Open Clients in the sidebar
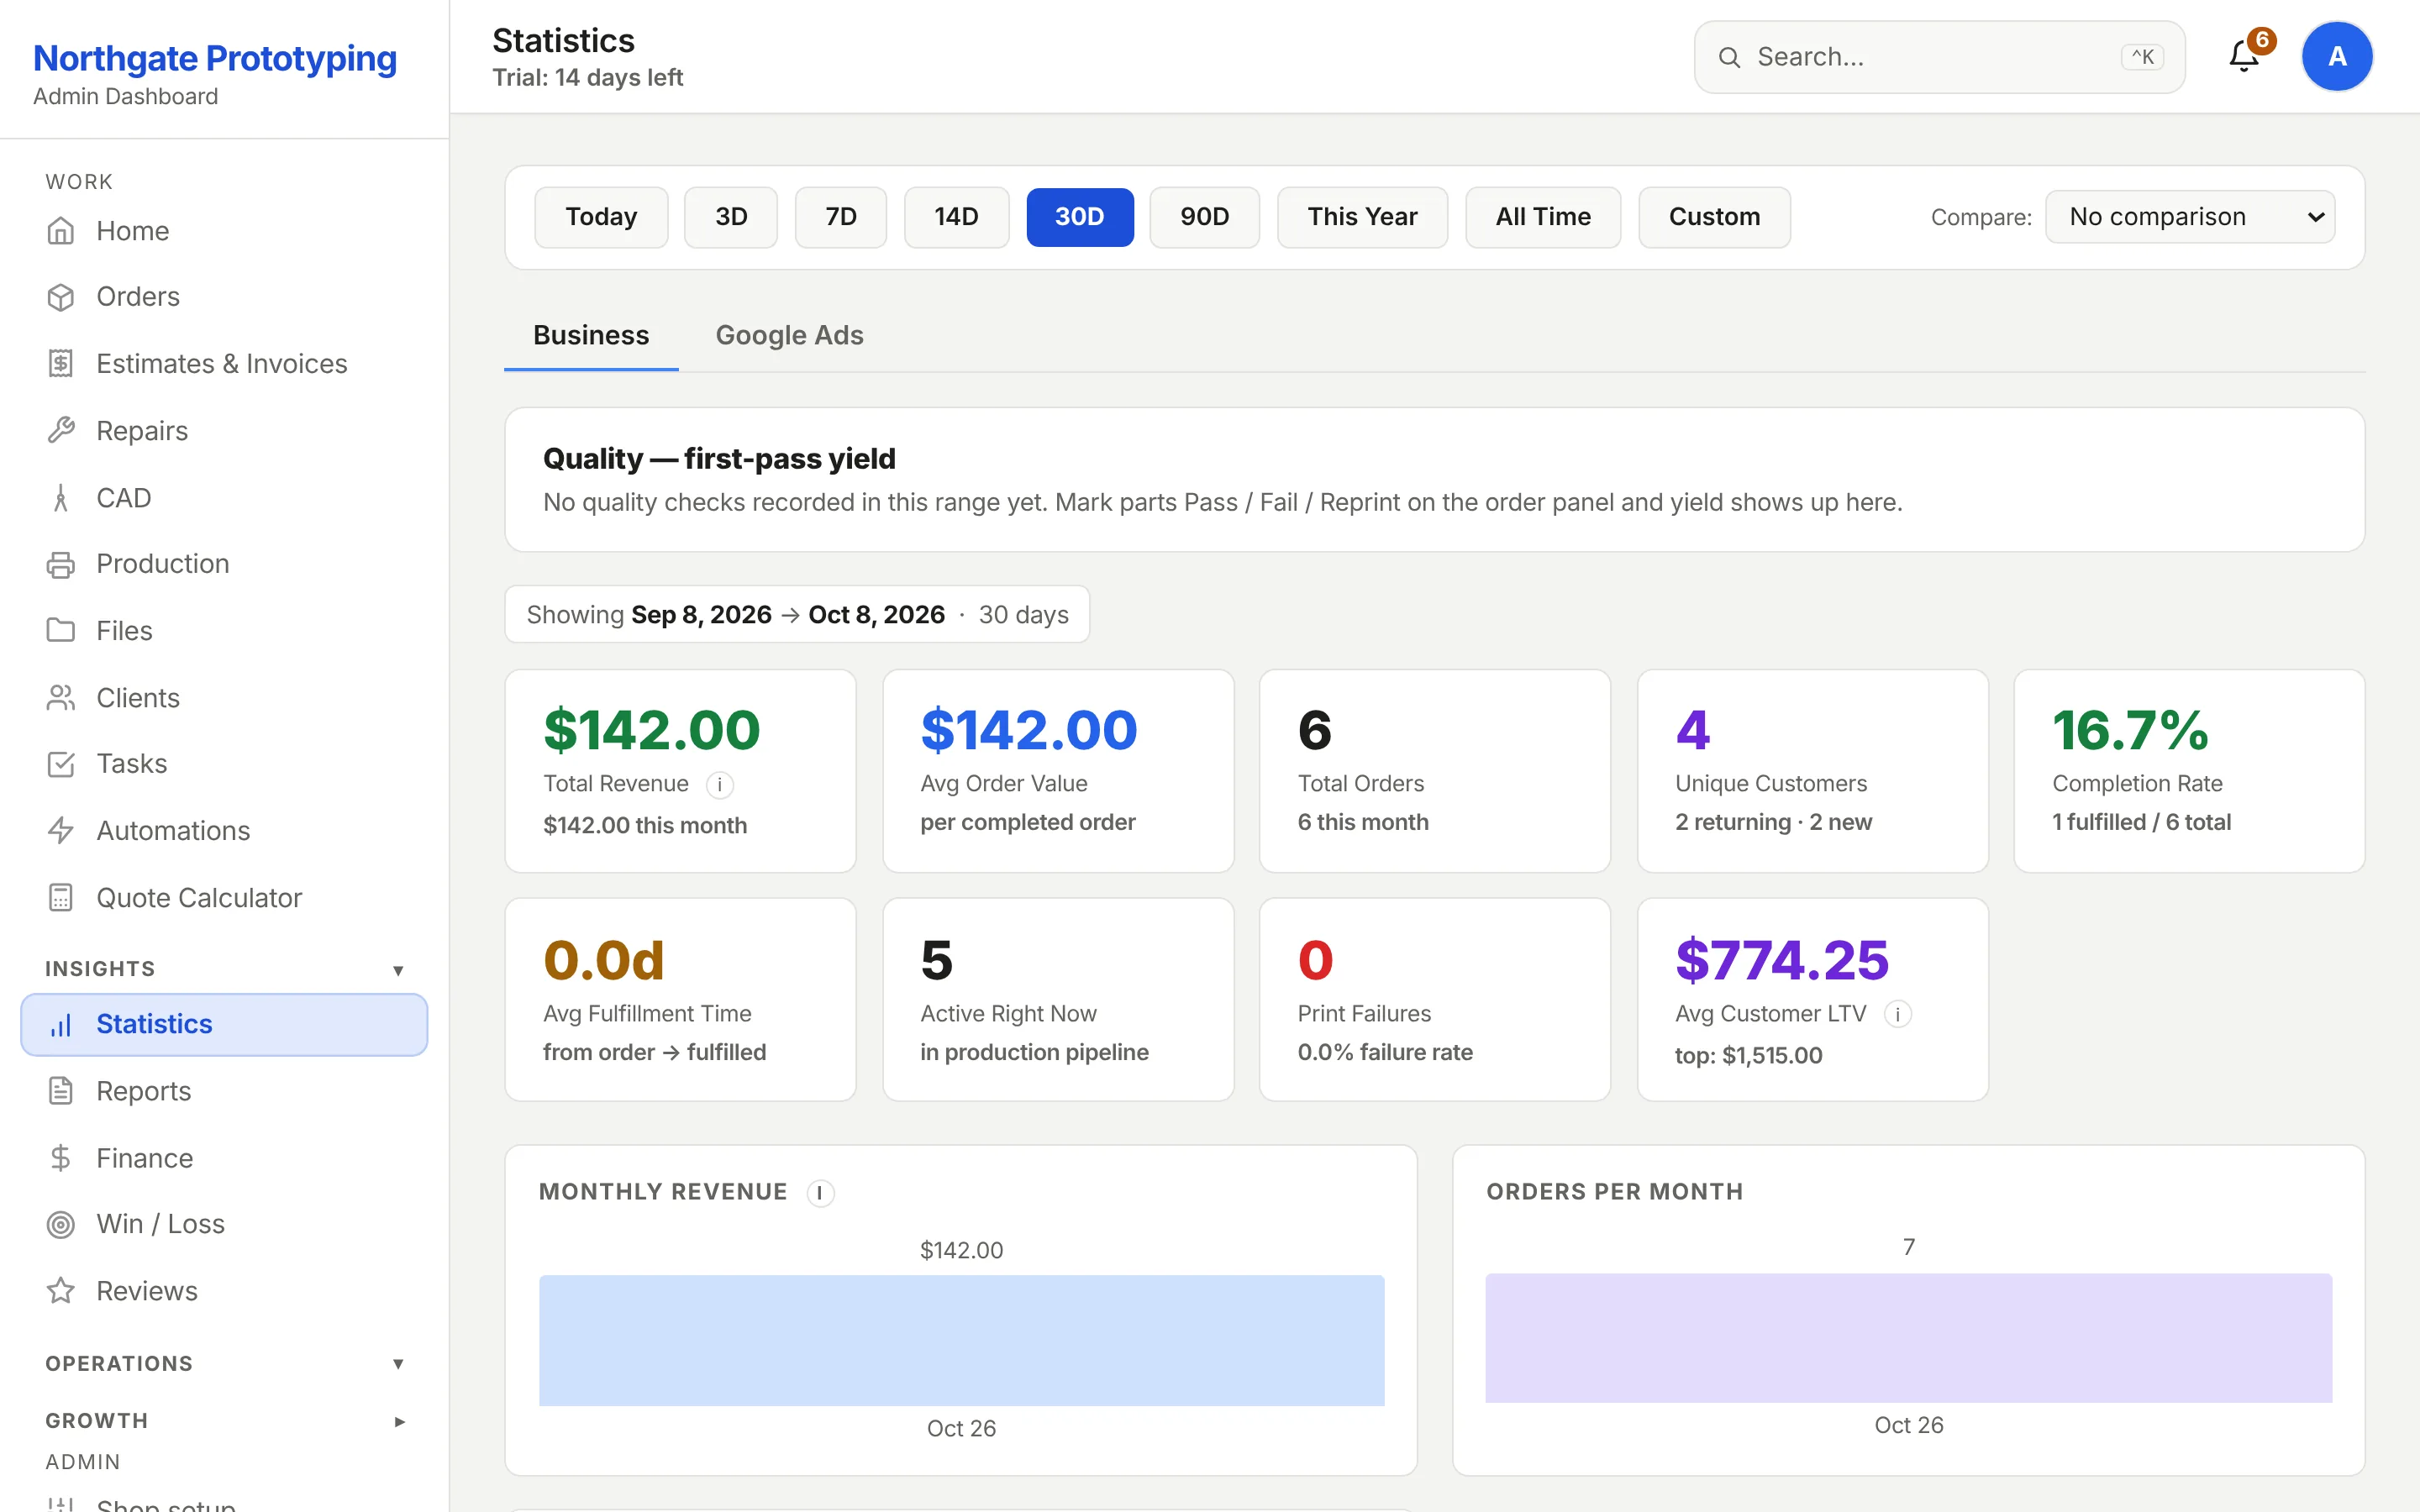 click(224, 698)
